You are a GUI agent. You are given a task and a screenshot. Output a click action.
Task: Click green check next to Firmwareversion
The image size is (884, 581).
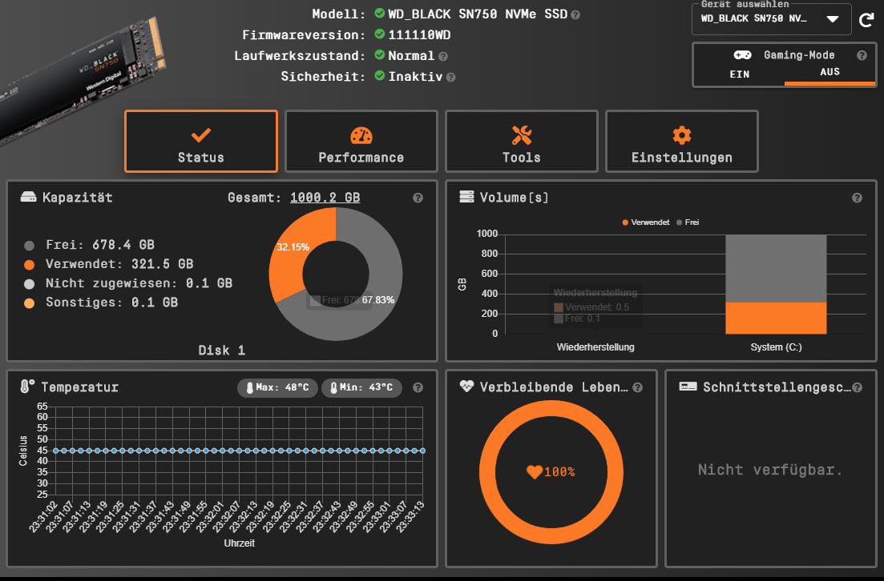point(379,34)
